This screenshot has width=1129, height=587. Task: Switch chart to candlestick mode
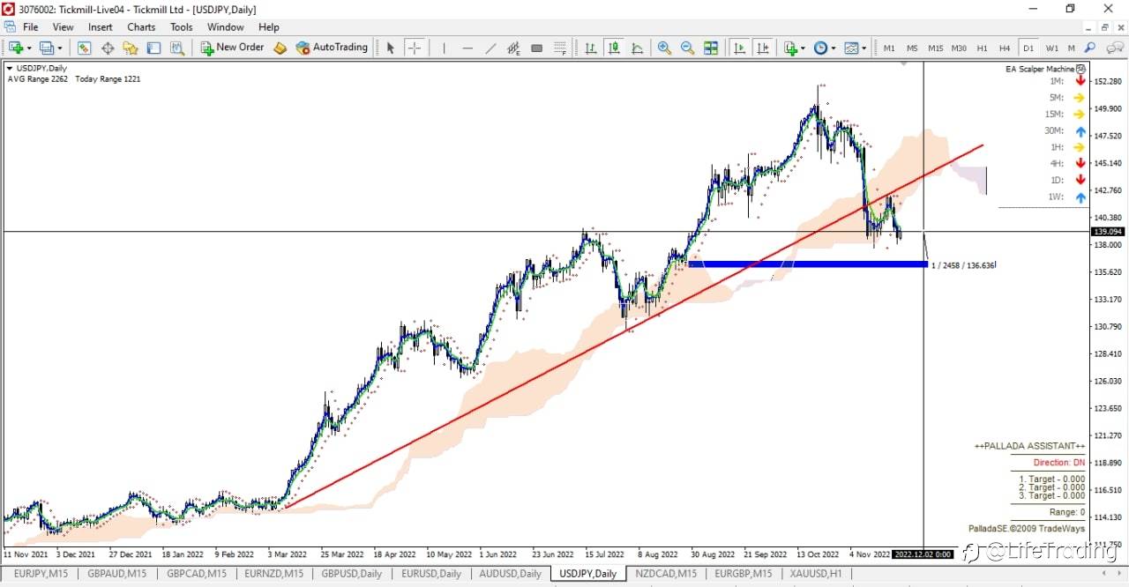coord(614,48)
